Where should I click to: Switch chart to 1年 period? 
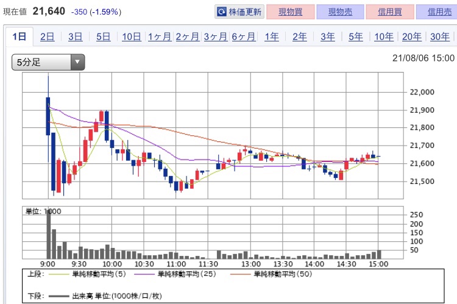pyautogui.click(x=272, y=37)
